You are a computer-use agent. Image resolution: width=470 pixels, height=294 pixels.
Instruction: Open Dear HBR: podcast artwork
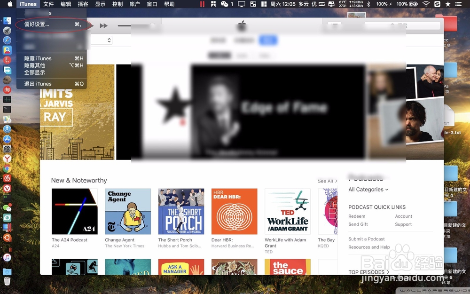pos(235,212)
